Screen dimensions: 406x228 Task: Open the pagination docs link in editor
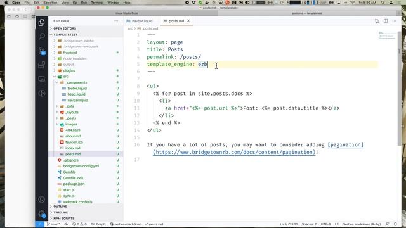click(234, 152)
